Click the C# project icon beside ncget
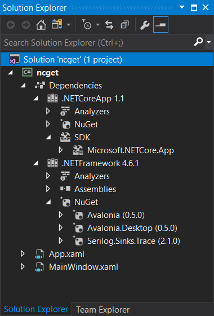 [27, 72]
